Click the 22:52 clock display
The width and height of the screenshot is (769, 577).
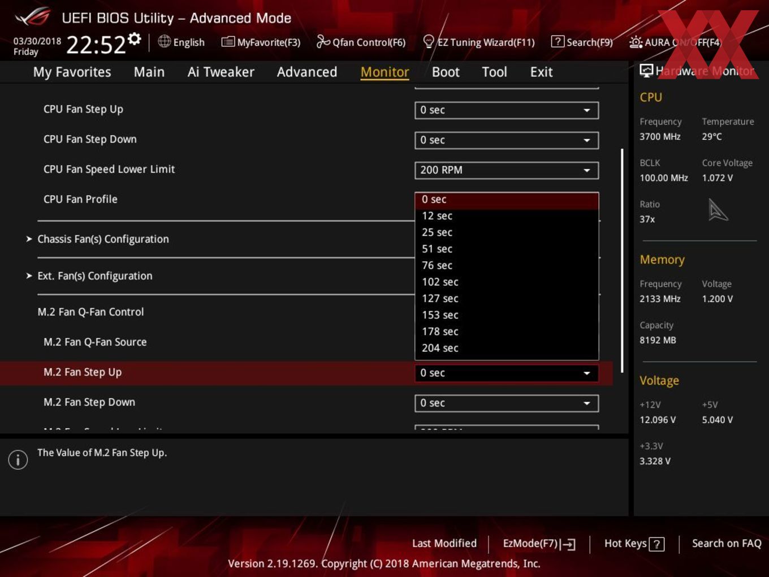(96, 45)
